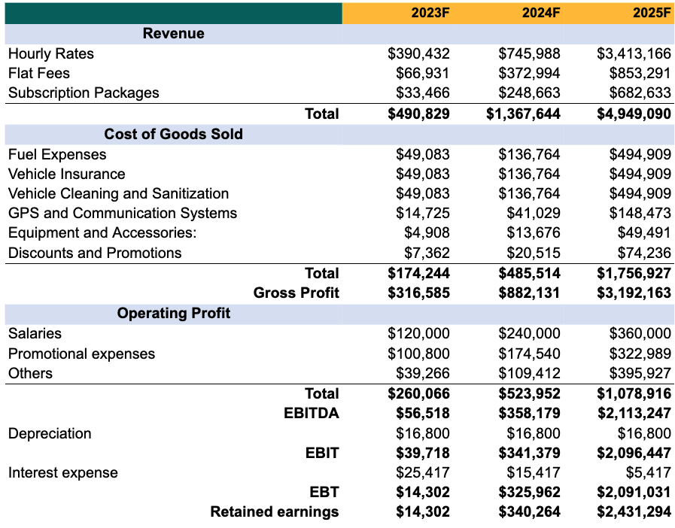Select the Subscription Packages row label
This screenshot has height=528, width=675.
[84, 93]
